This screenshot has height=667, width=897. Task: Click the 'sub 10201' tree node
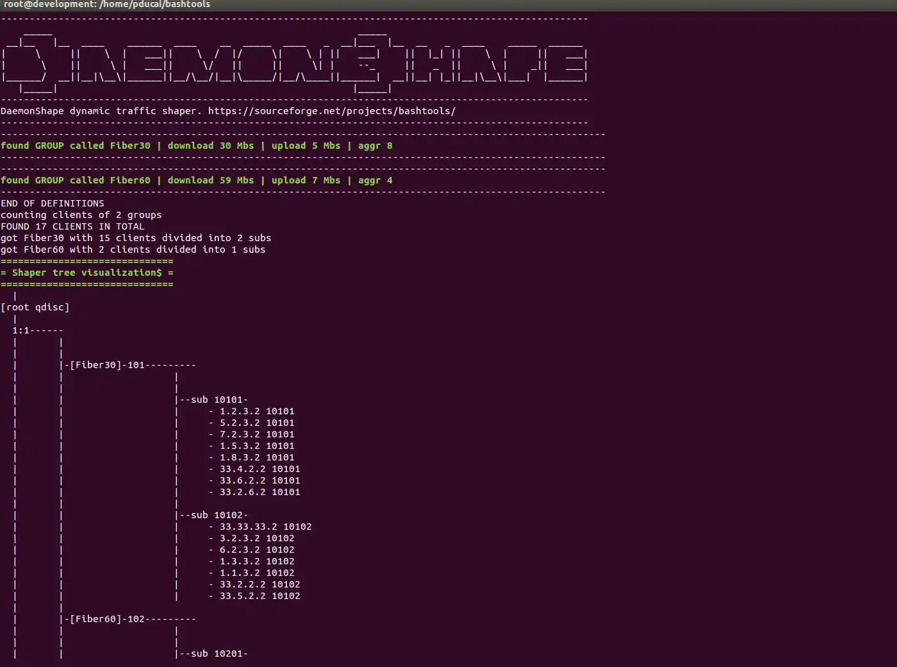(x=217, y=654)
